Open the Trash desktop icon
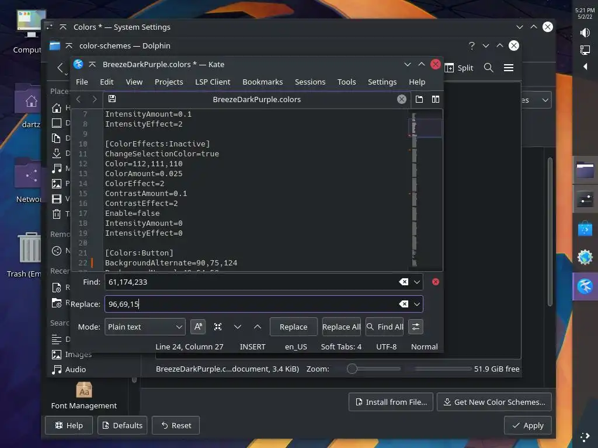The image size is (598, 448). 29,254
